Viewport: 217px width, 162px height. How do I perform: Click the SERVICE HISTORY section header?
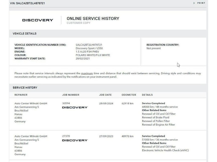[25, 88]
